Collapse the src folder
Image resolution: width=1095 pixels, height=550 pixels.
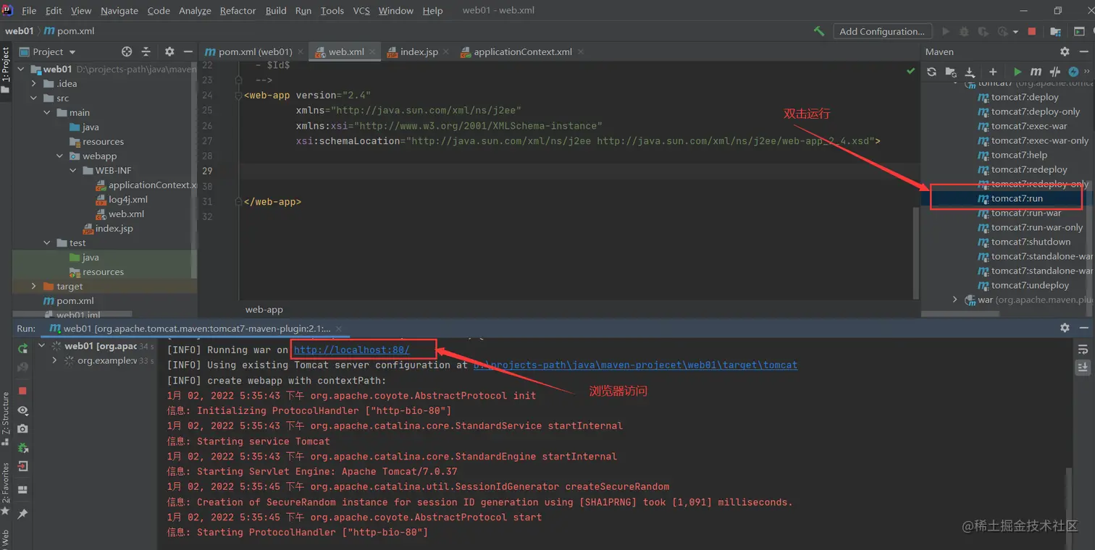click(34, 98)
